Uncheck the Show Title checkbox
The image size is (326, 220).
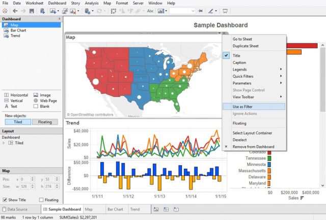5,200
